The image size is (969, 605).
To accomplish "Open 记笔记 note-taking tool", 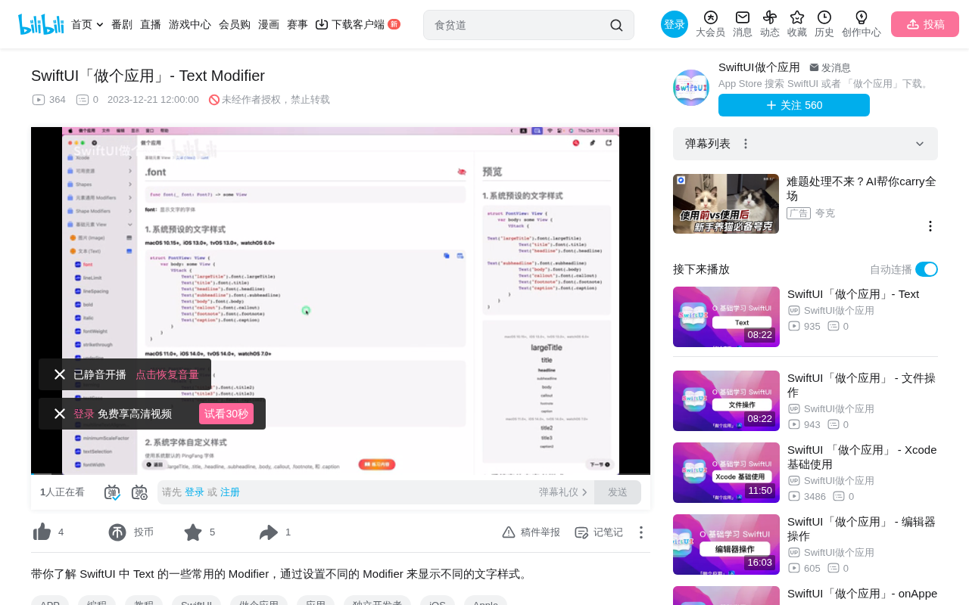I will 599,532.
